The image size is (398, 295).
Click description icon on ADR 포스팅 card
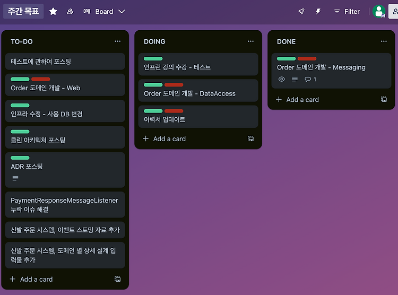pyautogui.click(x=15, y=178)
